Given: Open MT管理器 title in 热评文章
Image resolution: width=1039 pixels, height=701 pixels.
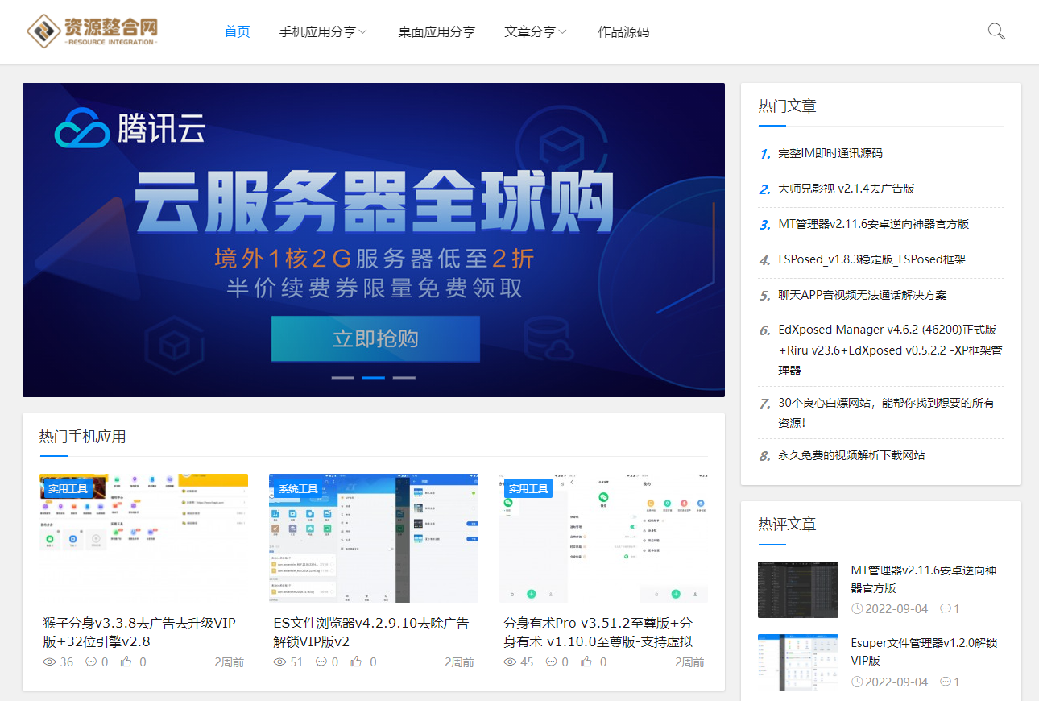Looking at the screenshot, I should (924, 579).
